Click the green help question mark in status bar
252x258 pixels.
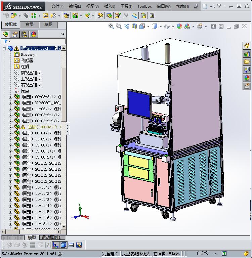224,254
